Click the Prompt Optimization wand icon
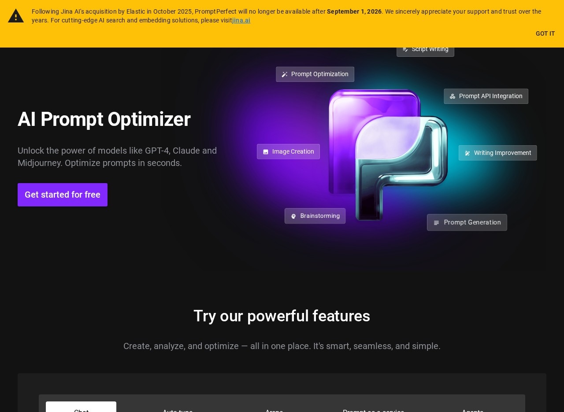The image size is (564, 412). 285,74
